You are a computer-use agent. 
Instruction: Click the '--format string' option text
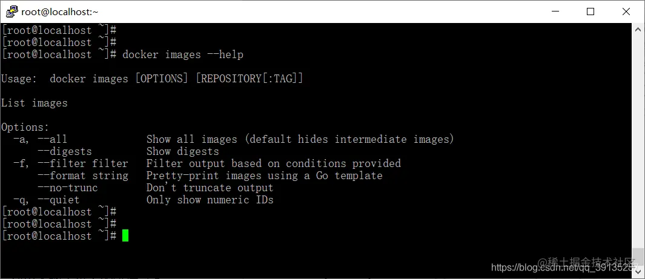coord(83,176)
